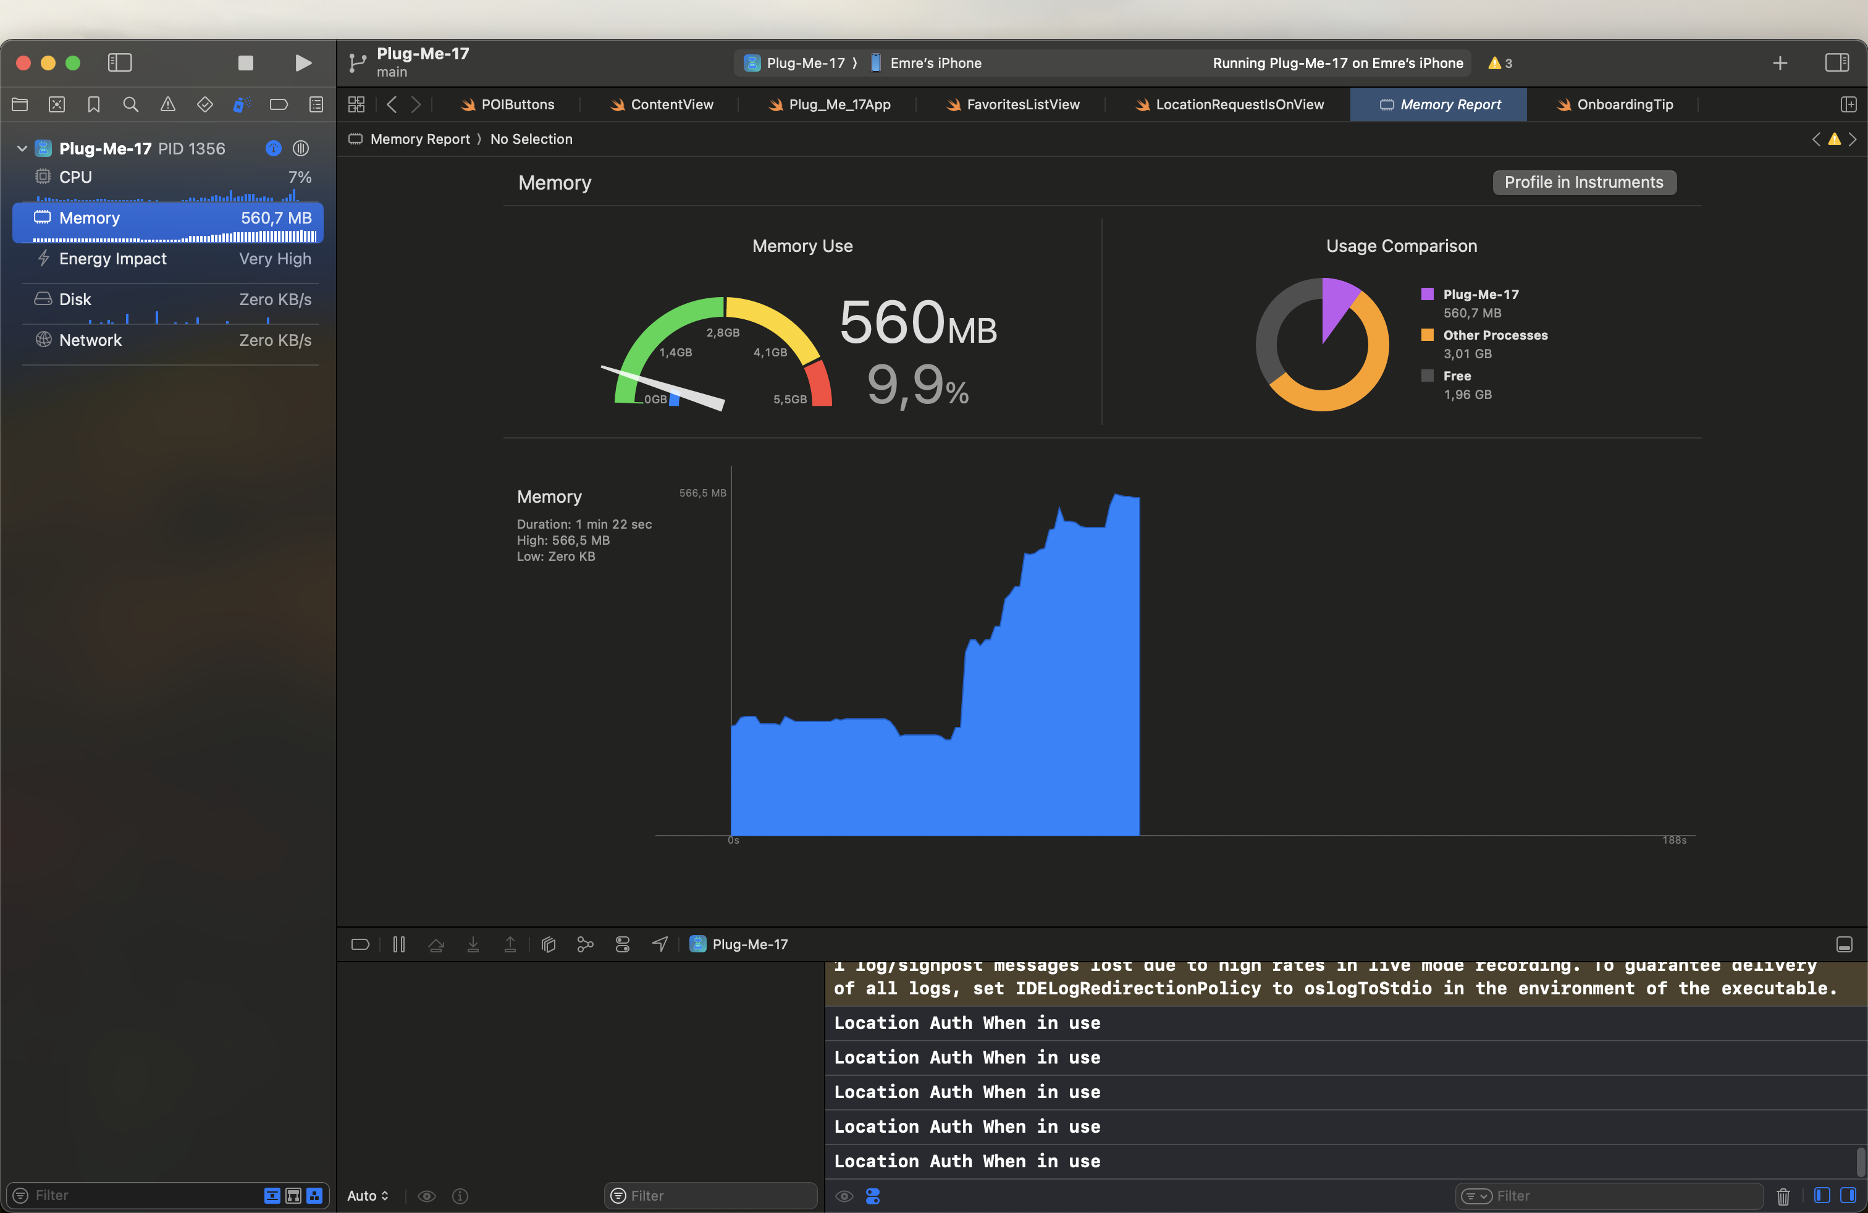
Task: Go forward in editor history
Action: tap(416, 104)
